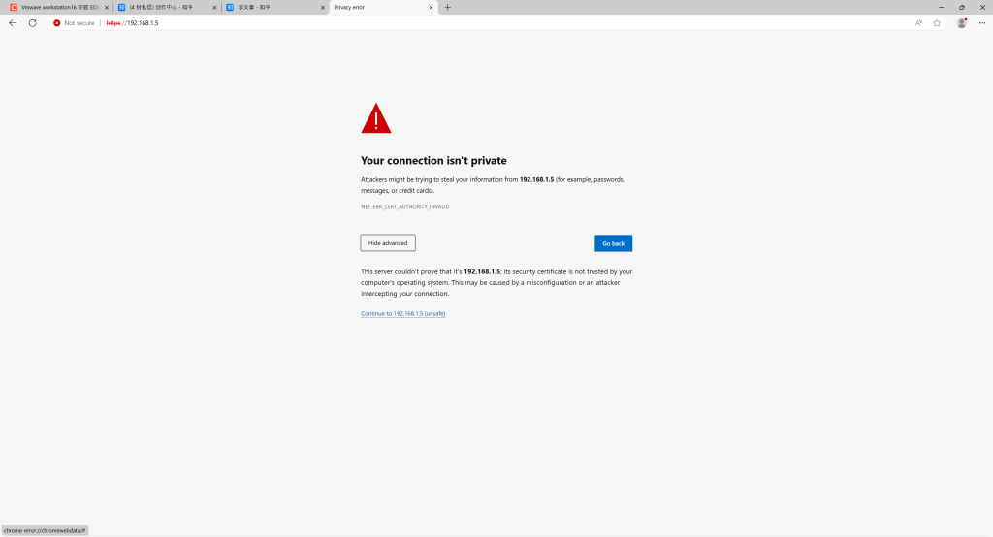Viewport: 993px width, 537px height.
Task: Switch to the 写文章 - 知乎 tab
Action: [x=272, y=7]
